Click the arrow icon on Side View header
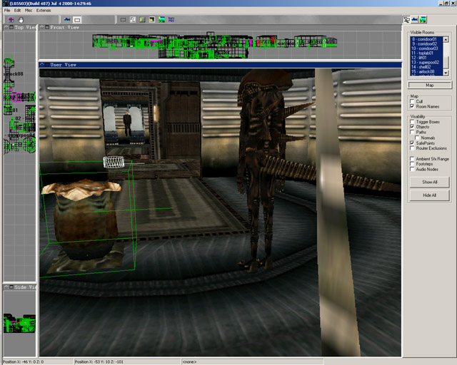 [x=6, y=287]
